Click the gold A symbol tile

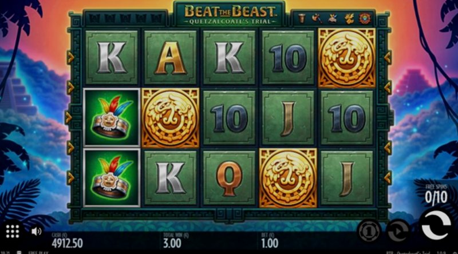tap(171, 58)
